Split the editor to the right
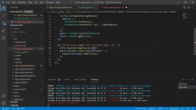 click(189, 7)
